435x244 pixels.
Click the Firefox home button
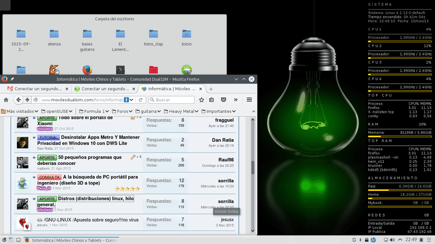pos(6,100)
